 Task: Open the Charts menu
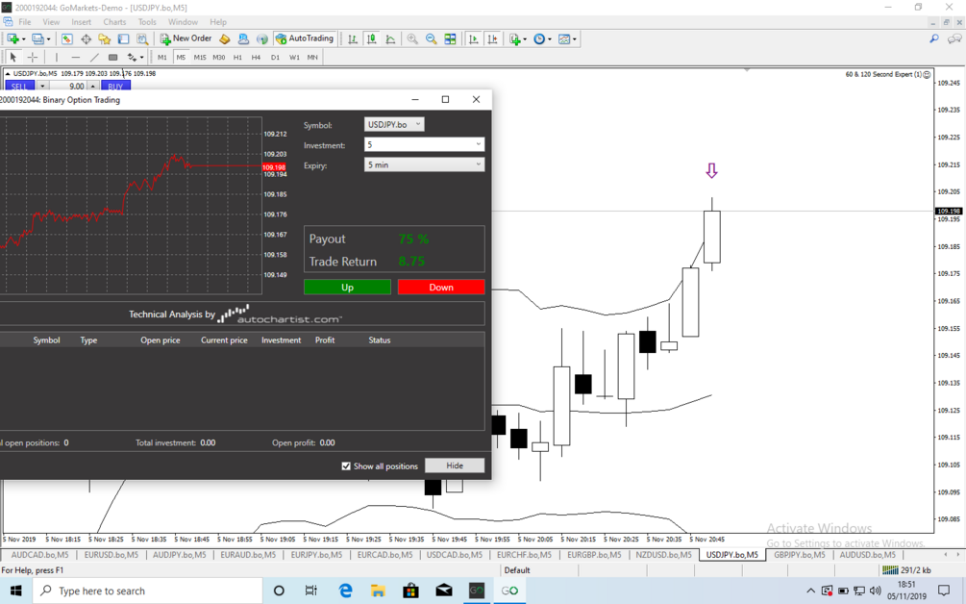[114, 21]
